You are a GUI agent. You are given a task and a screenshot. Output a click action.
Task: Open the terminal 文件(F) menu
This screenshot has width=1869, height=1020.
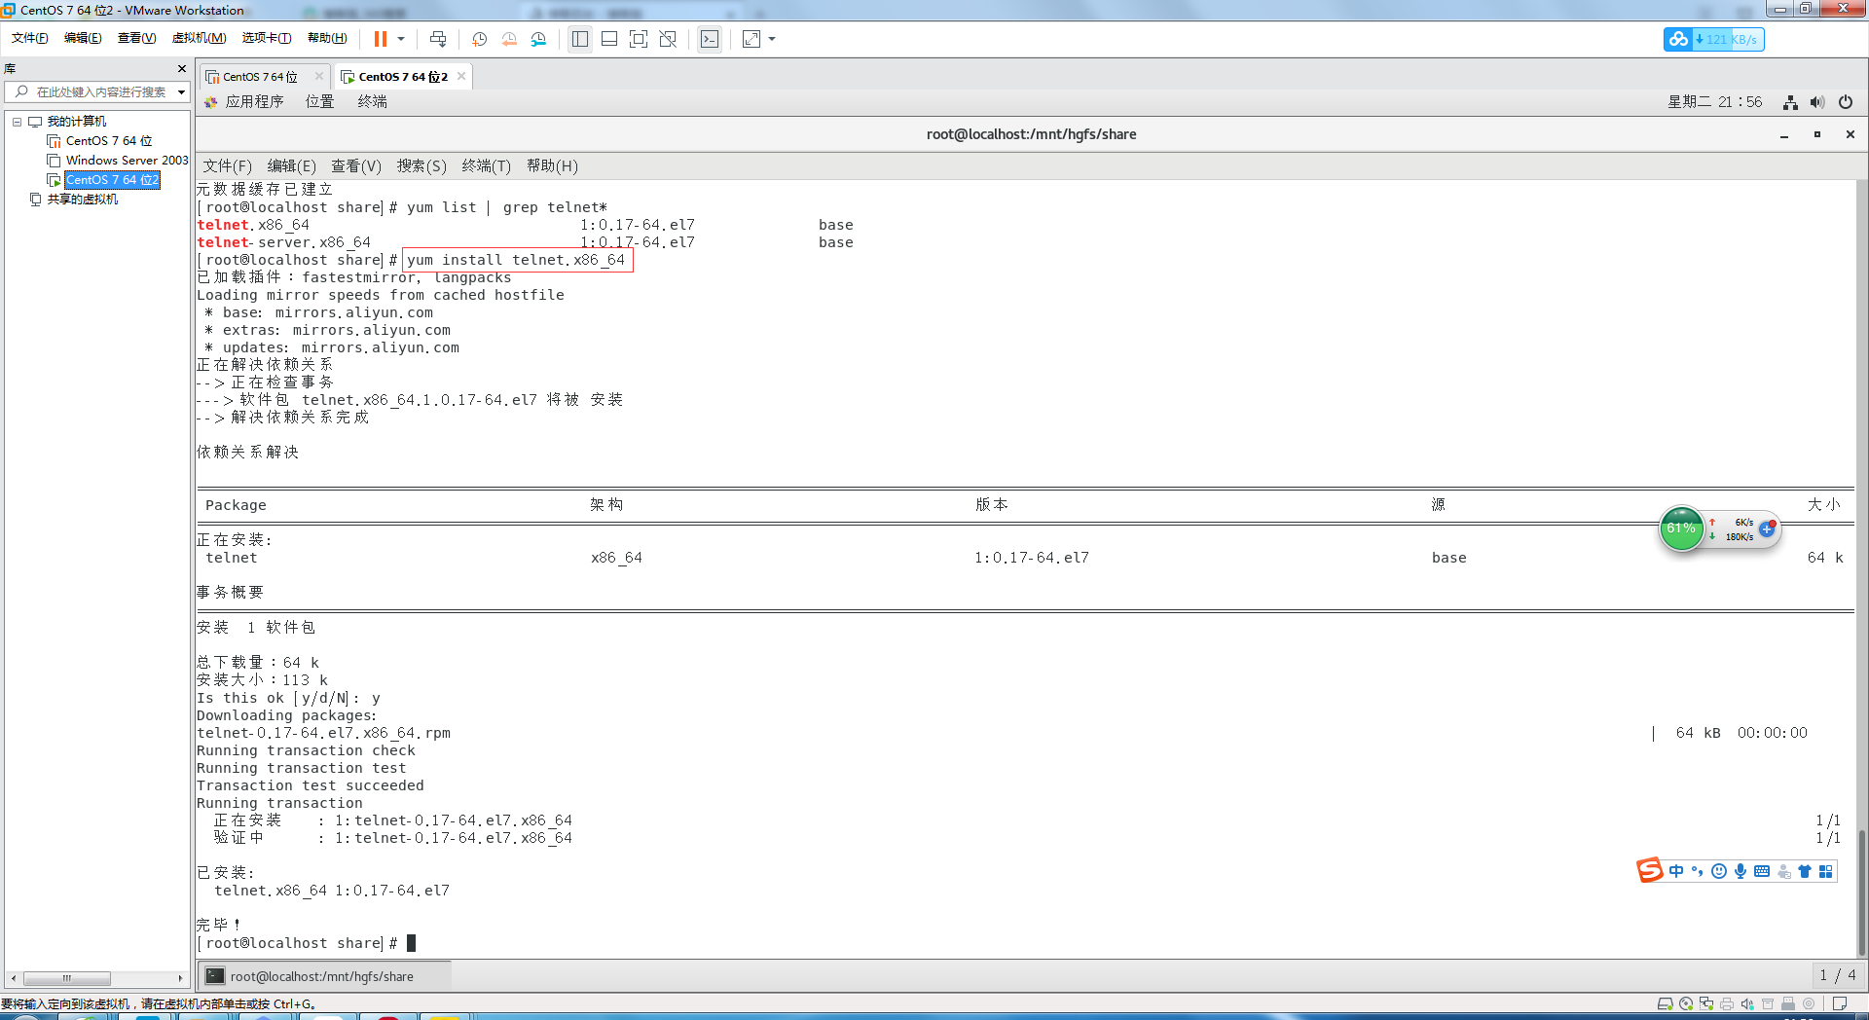(227, 166)
